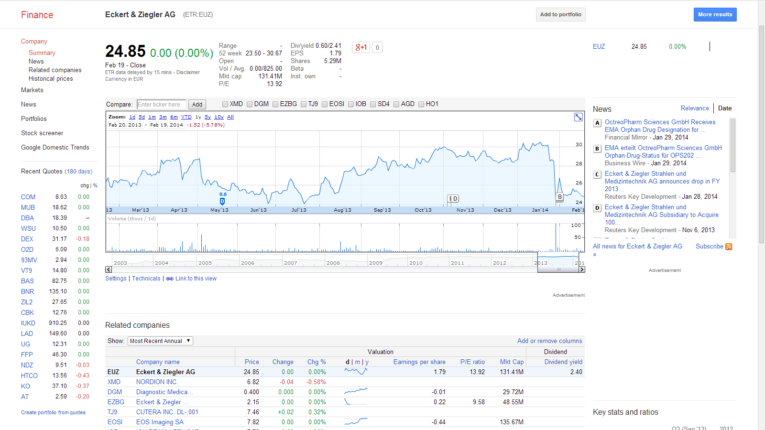Toggle the SD4 comparison checkbox
This screenshot has width=765, height=430.
click(373, 104)
